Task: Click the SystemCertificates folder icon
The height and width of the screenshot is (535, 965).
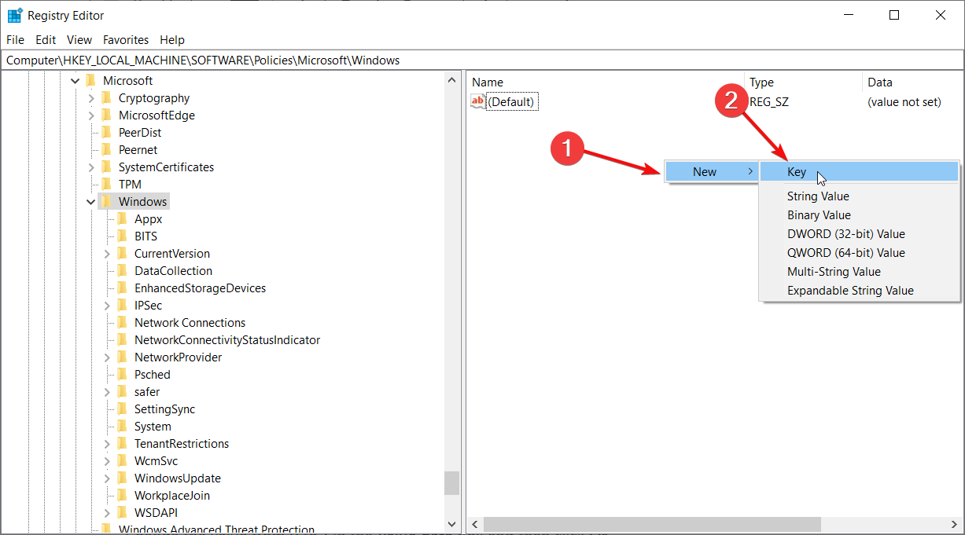Action: 106,167
